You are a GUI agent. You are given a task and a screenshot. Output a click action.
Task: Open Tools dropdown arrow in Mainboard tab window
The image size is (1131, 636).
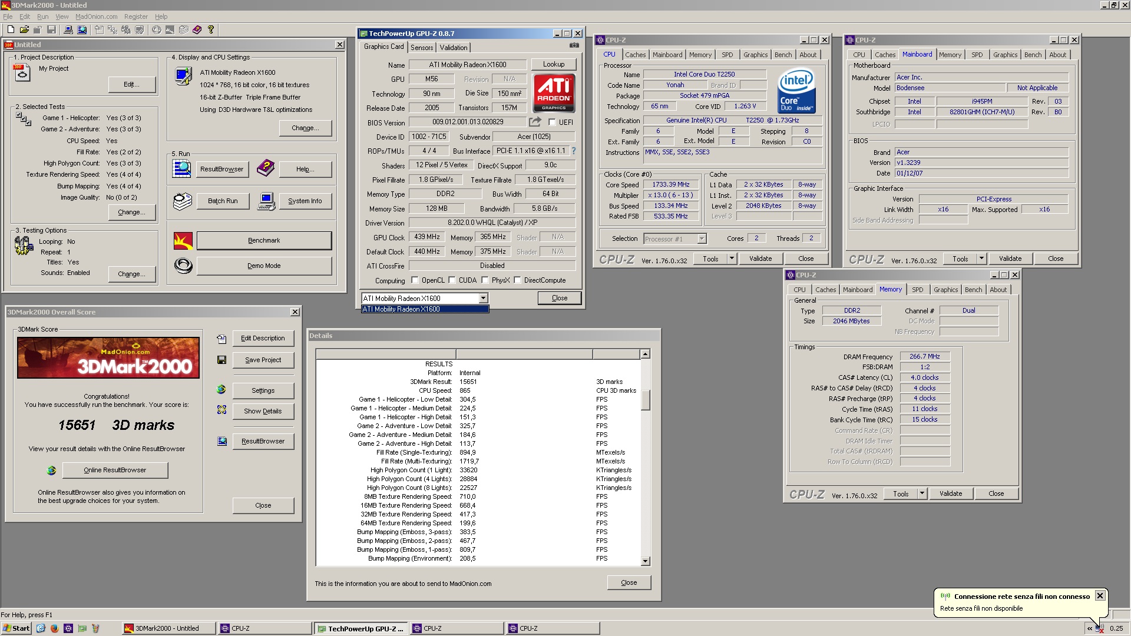981,259
